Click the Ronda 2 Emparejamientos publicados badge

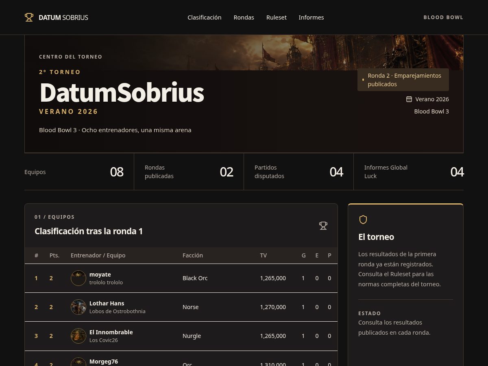point(403,80)
